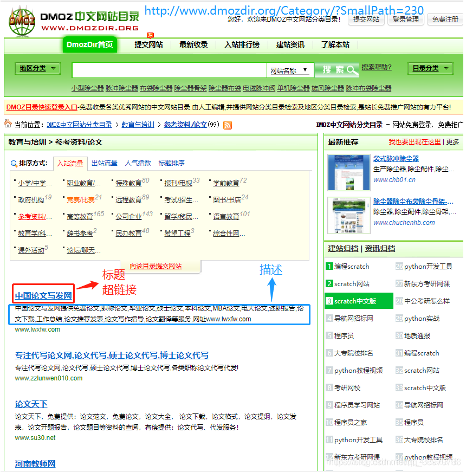Image resolution: width=466 pixels, height=472 pixels.
Task: Click the DMOZ globe logo
Action: [22, 21]
